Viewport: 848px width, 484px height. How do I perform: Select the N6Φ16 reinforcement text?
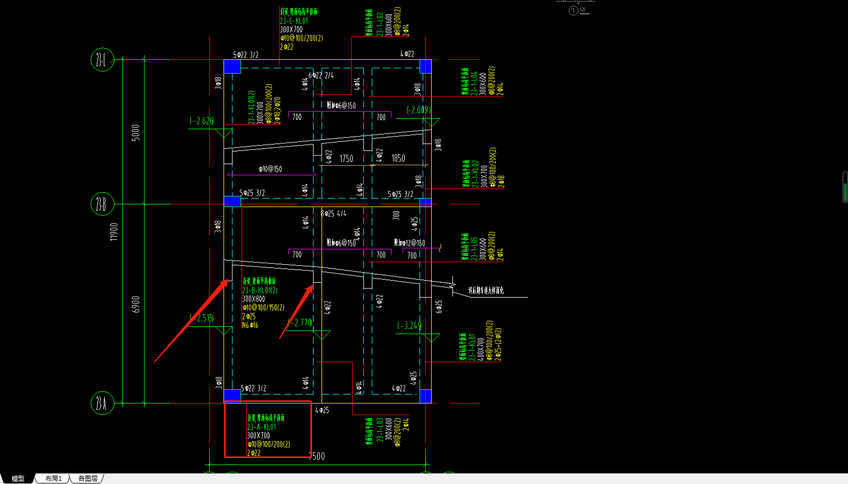(250, 325)
